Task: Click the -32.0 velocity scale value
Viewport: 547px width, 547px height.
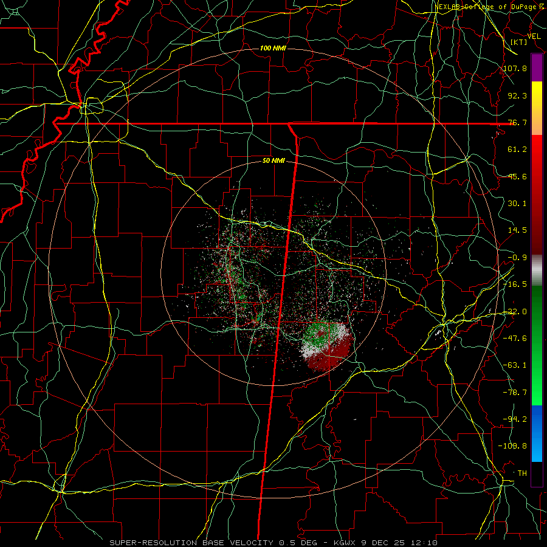Action: pyautogui.click(x=515, y=312)
